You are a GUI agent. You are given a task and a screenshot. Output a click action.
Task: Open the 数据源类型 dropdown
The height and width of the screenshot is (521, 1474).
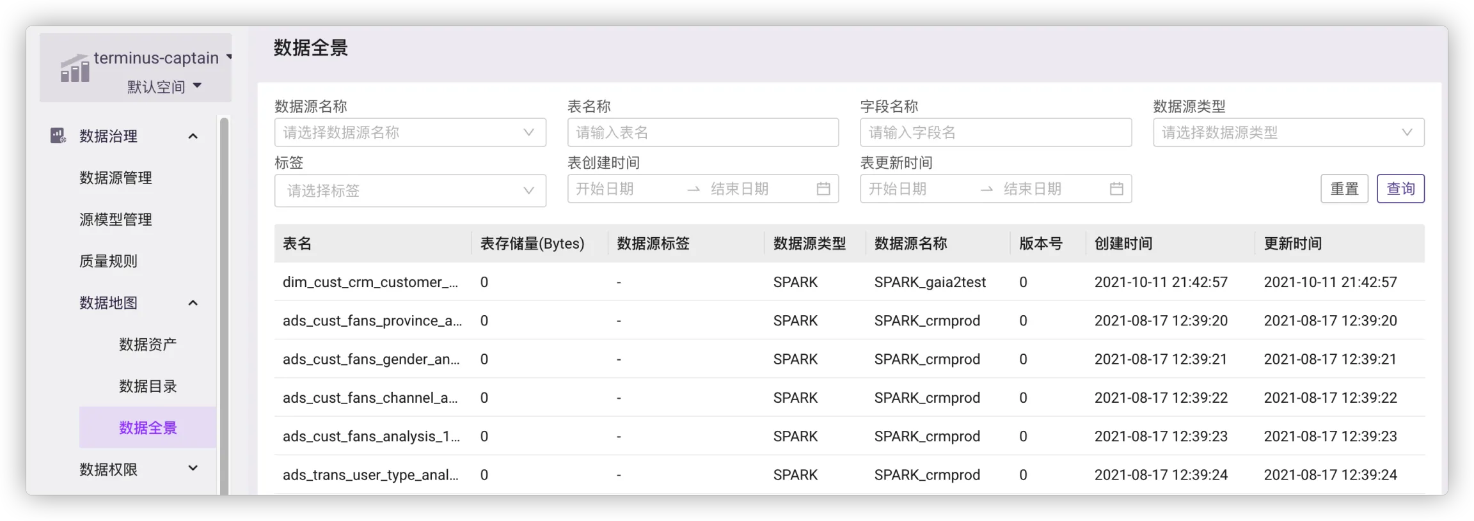tap(1288, 132)
